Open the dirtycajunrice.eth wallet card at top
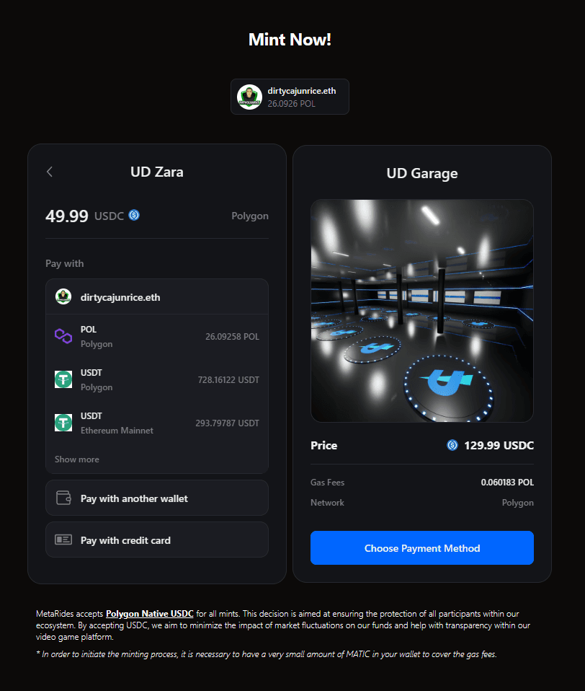Image resolution: width=585 pixels, height=691 pixels. coord(290,97)
